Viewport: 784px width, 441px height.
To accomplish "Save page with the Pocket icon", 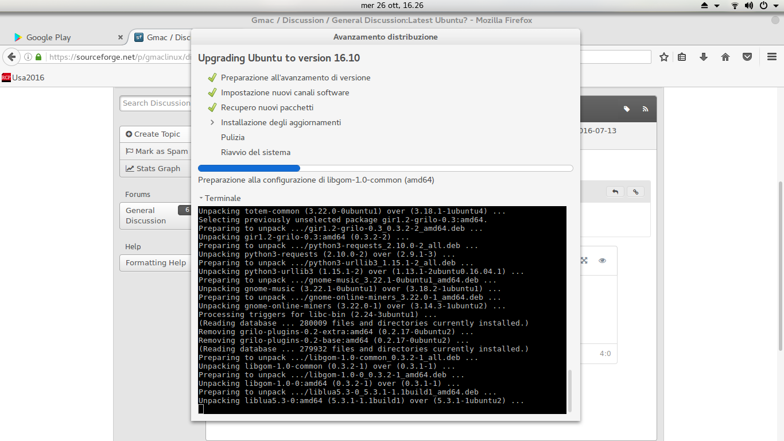I will (747, 57).
